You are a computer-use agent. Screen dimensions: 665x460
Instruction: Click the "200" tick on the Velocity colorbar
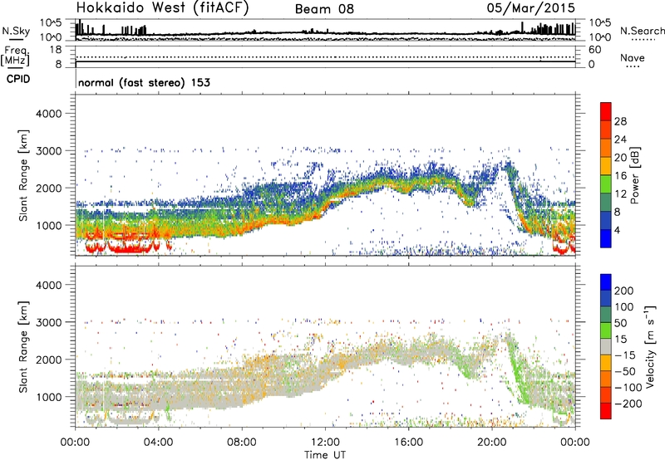(x=624, y=291)
